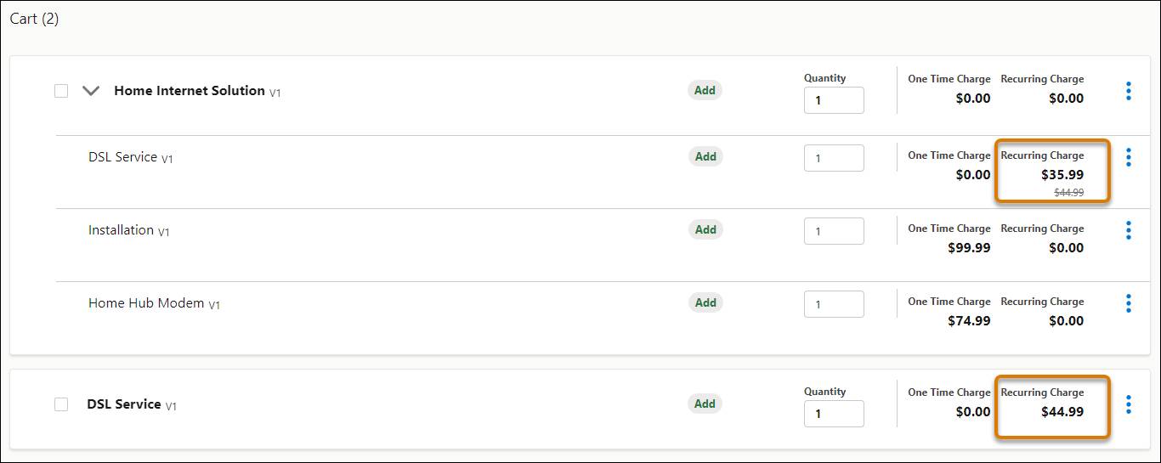Focus the Home Hub Modem quantity box

pyautogui.click(x=834, y=304)
